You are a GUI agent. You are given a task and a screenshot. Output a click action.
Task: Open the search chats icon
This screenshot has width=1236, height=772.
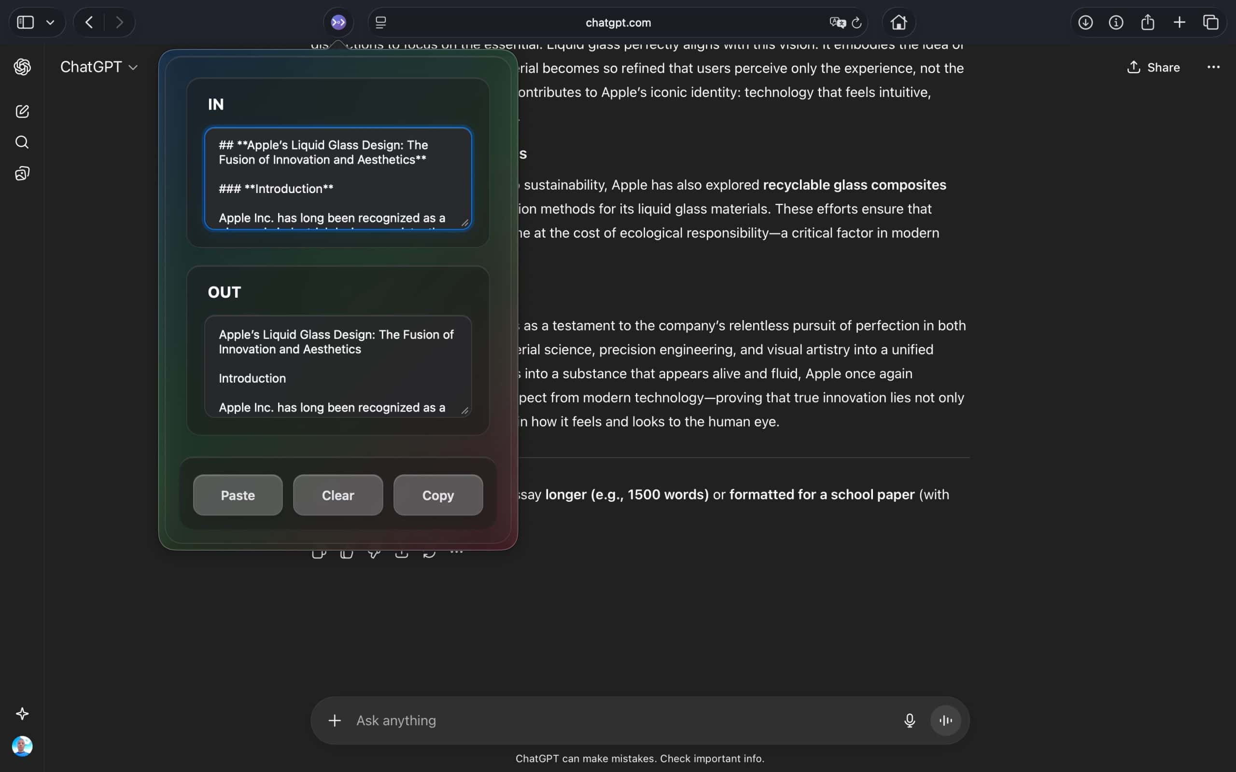(23, 142)
